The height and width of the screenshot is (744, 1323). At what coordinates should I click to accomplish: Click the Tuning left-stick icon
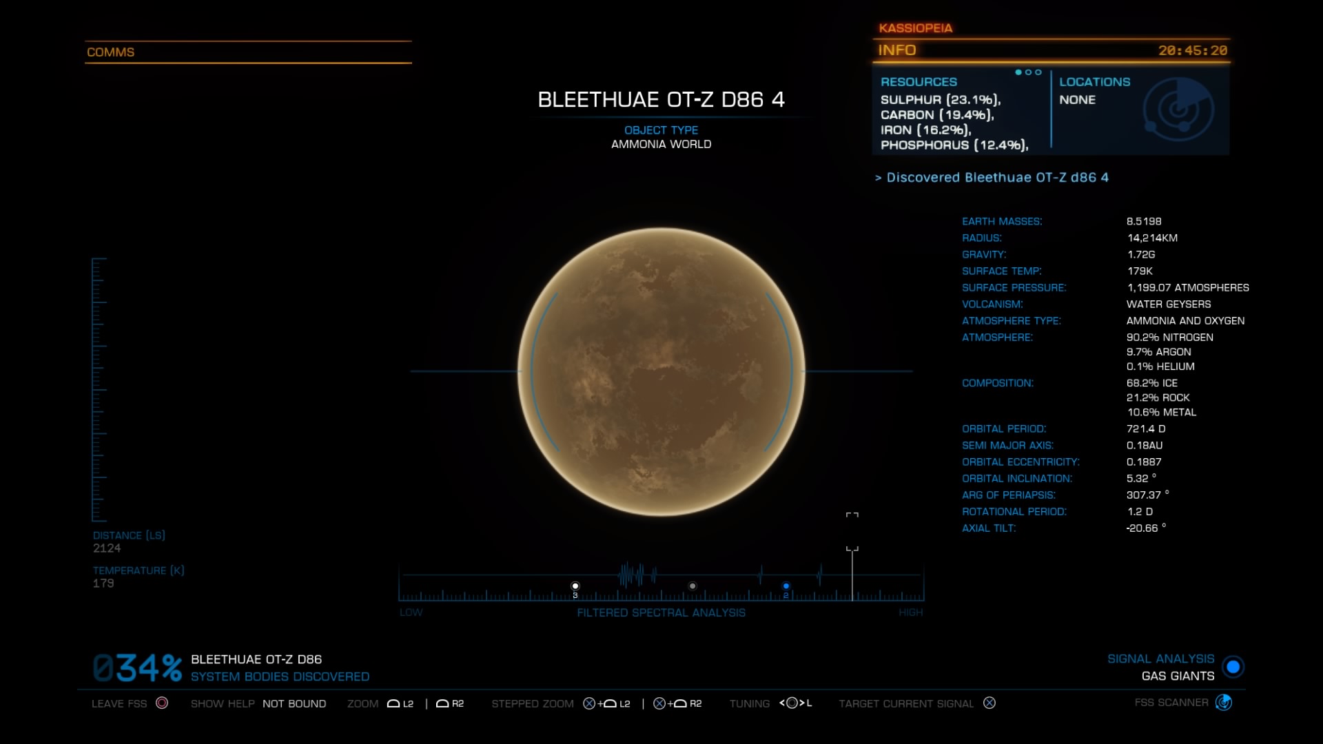[792, 703]
